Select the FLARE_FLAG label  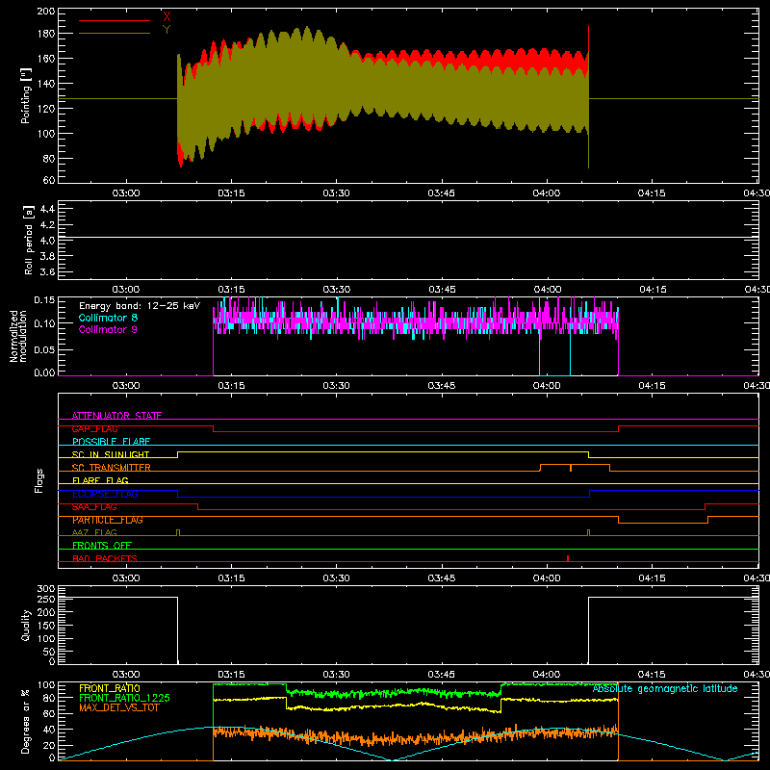[100, 480]
